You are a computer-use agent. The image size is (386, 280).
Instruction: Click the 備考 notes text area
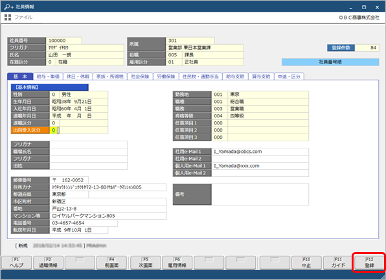coord(260,194)
